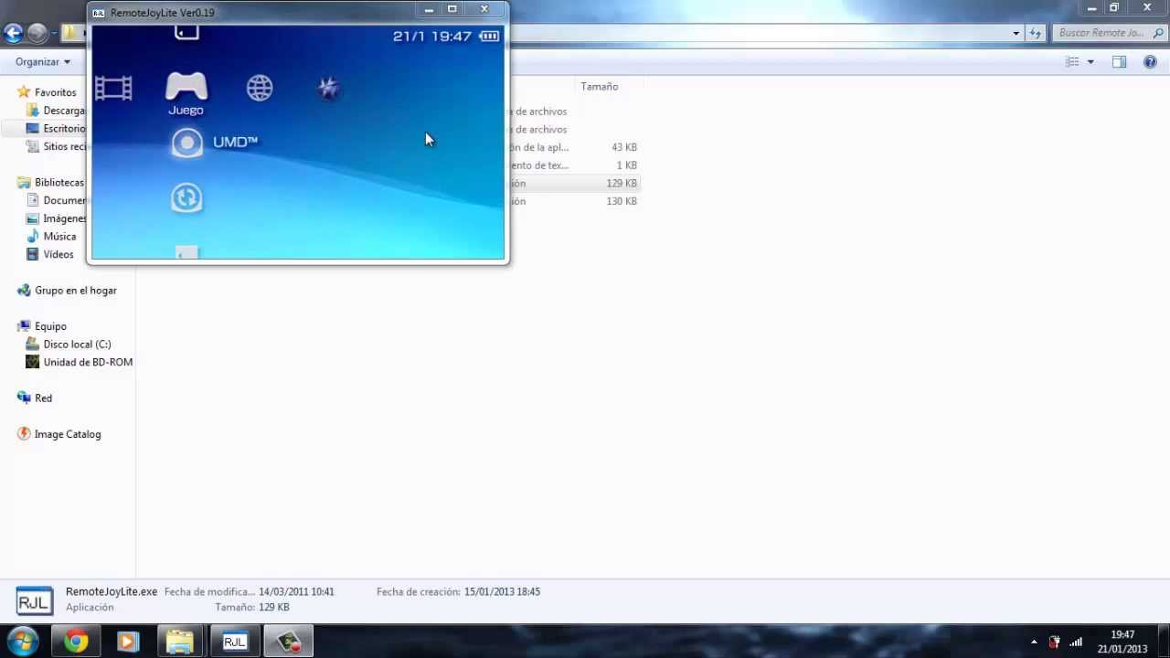The height and width of the screenshot is (658, 1170).
Task: Expand the address bar history dropdown
Action: click(x=1016, y=34)
